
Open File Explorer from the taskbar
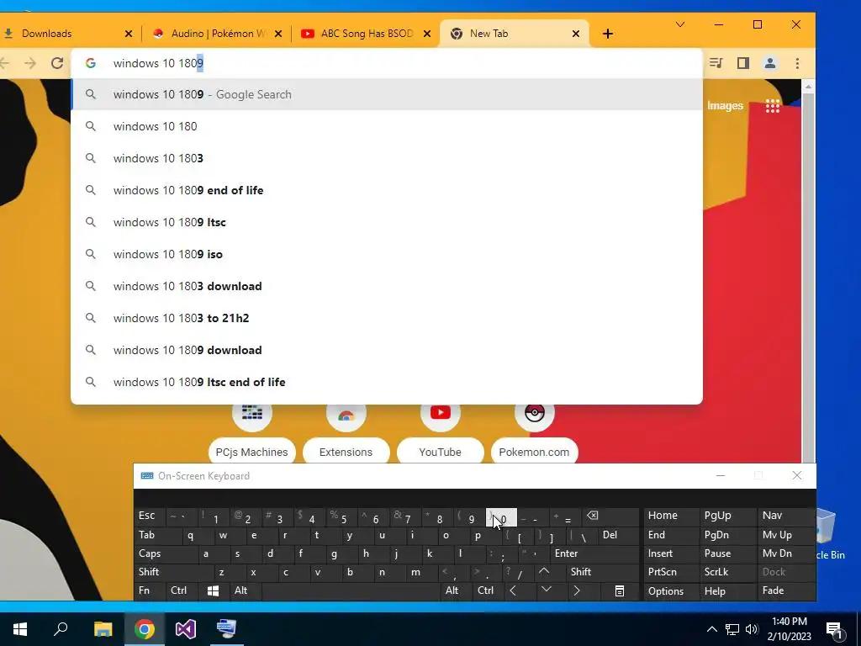(103, 629)
